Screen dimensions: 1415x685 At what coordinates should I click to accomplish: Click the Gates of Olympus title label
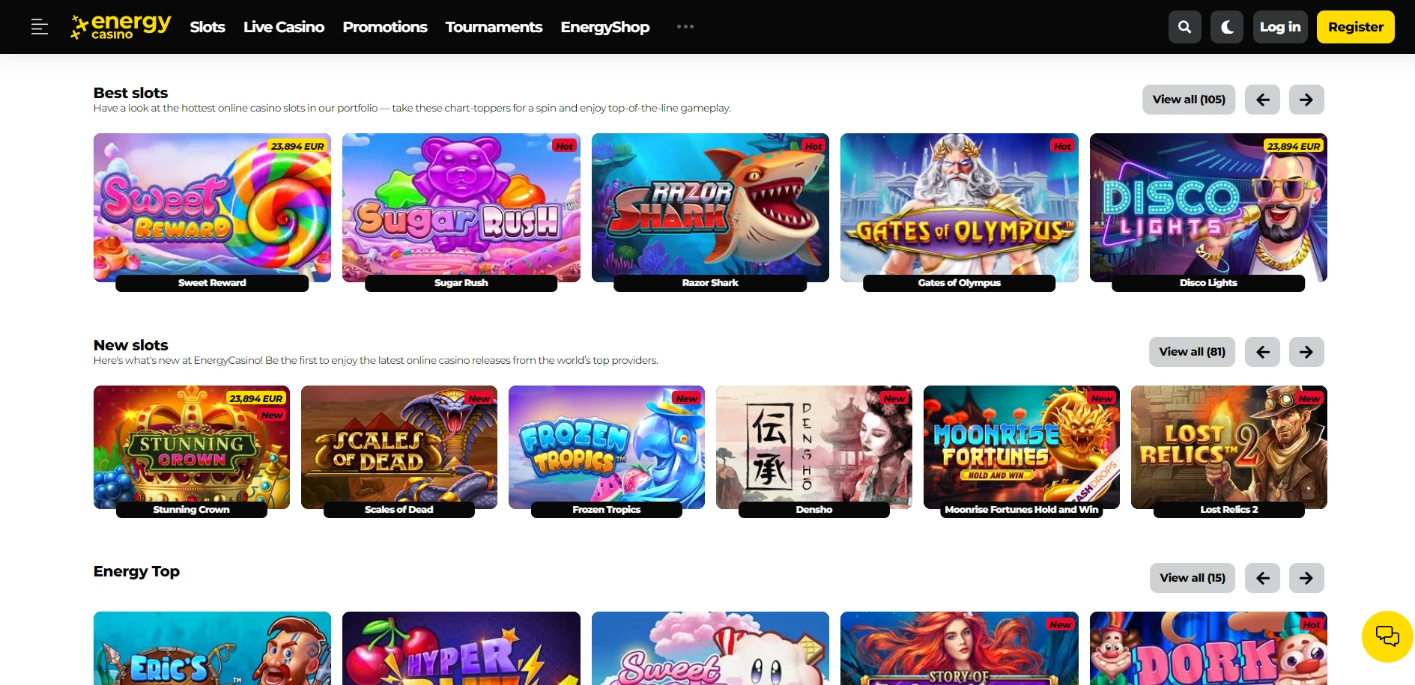pos(959,283)
